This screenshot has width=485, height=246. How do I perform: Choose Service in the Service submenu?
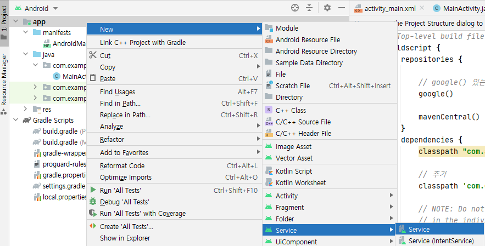point(440,230)
